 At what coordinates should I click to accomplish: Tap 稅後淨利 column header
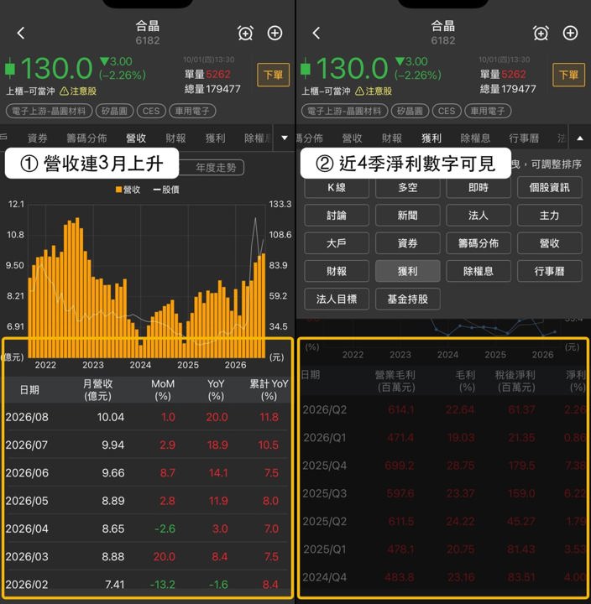click(x=515, y=381)
